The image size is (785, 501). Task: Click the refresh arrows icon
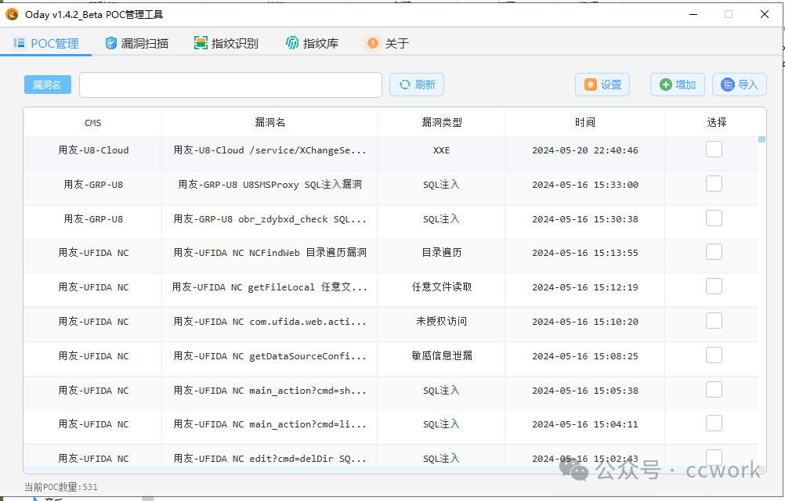[405, 85]
